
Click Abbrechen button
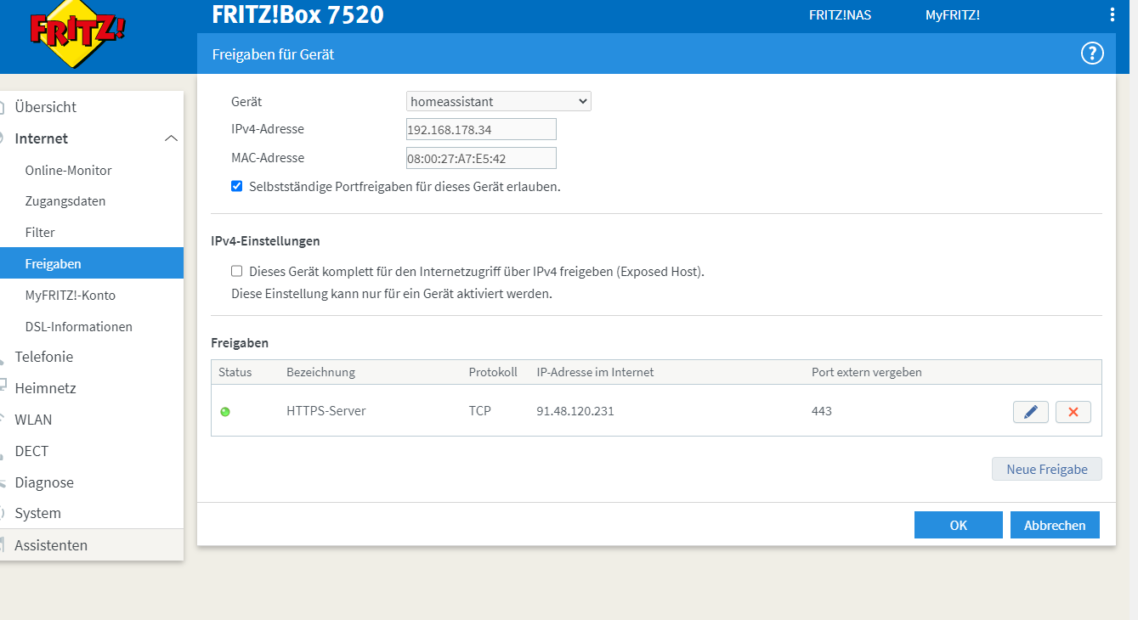[x=1055, y=525]
